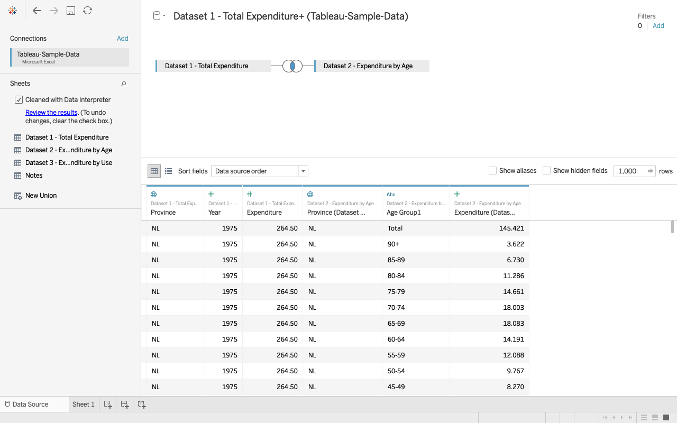This screenshot has width=677, height=423.
Task: Change the Abc type of Age Group1
Action: tap(391, 195)
